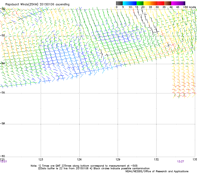Viewport: 197px width, 173px height.
Task: Click the '-58' latitude axis label
Action: [2, 123]
